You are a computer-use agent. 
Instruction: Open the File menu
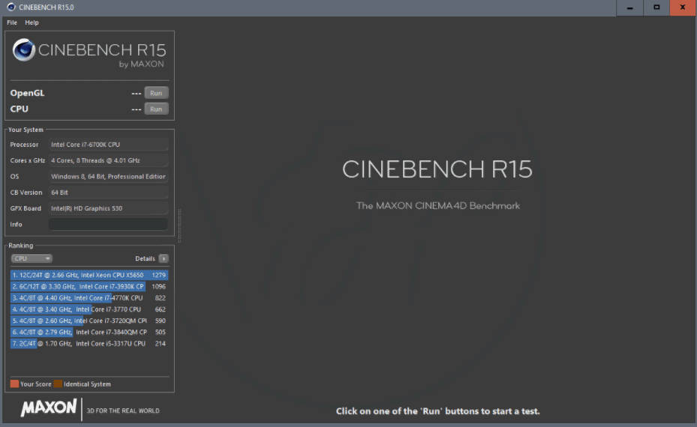12,22
